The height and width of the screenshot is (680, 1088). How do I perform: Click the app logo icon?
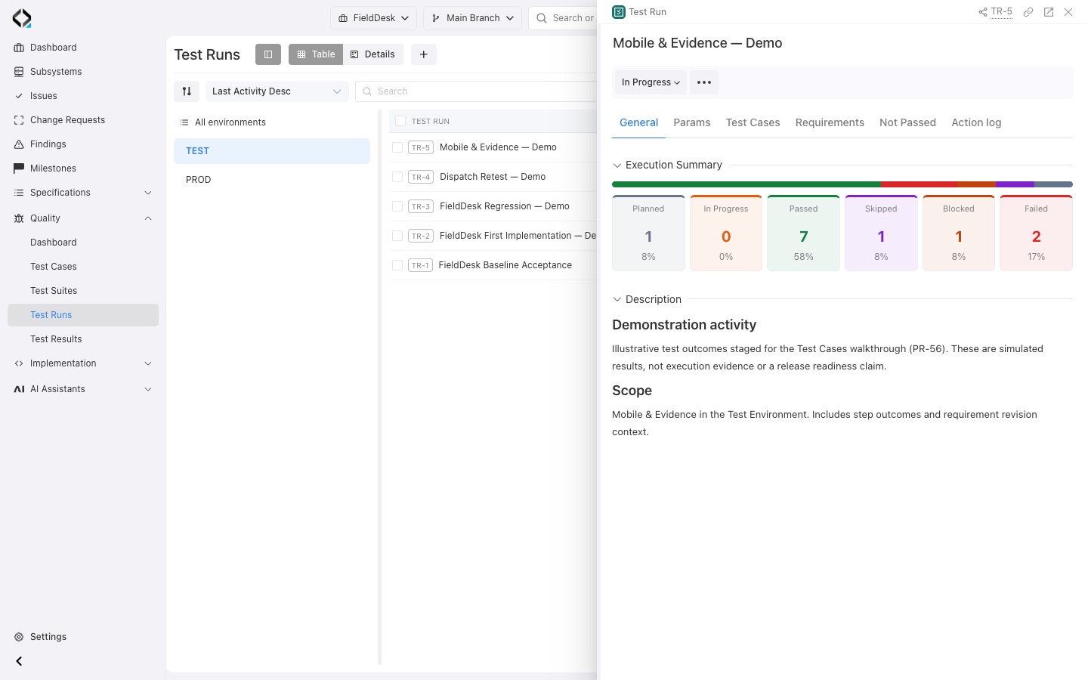pos(22,18)
